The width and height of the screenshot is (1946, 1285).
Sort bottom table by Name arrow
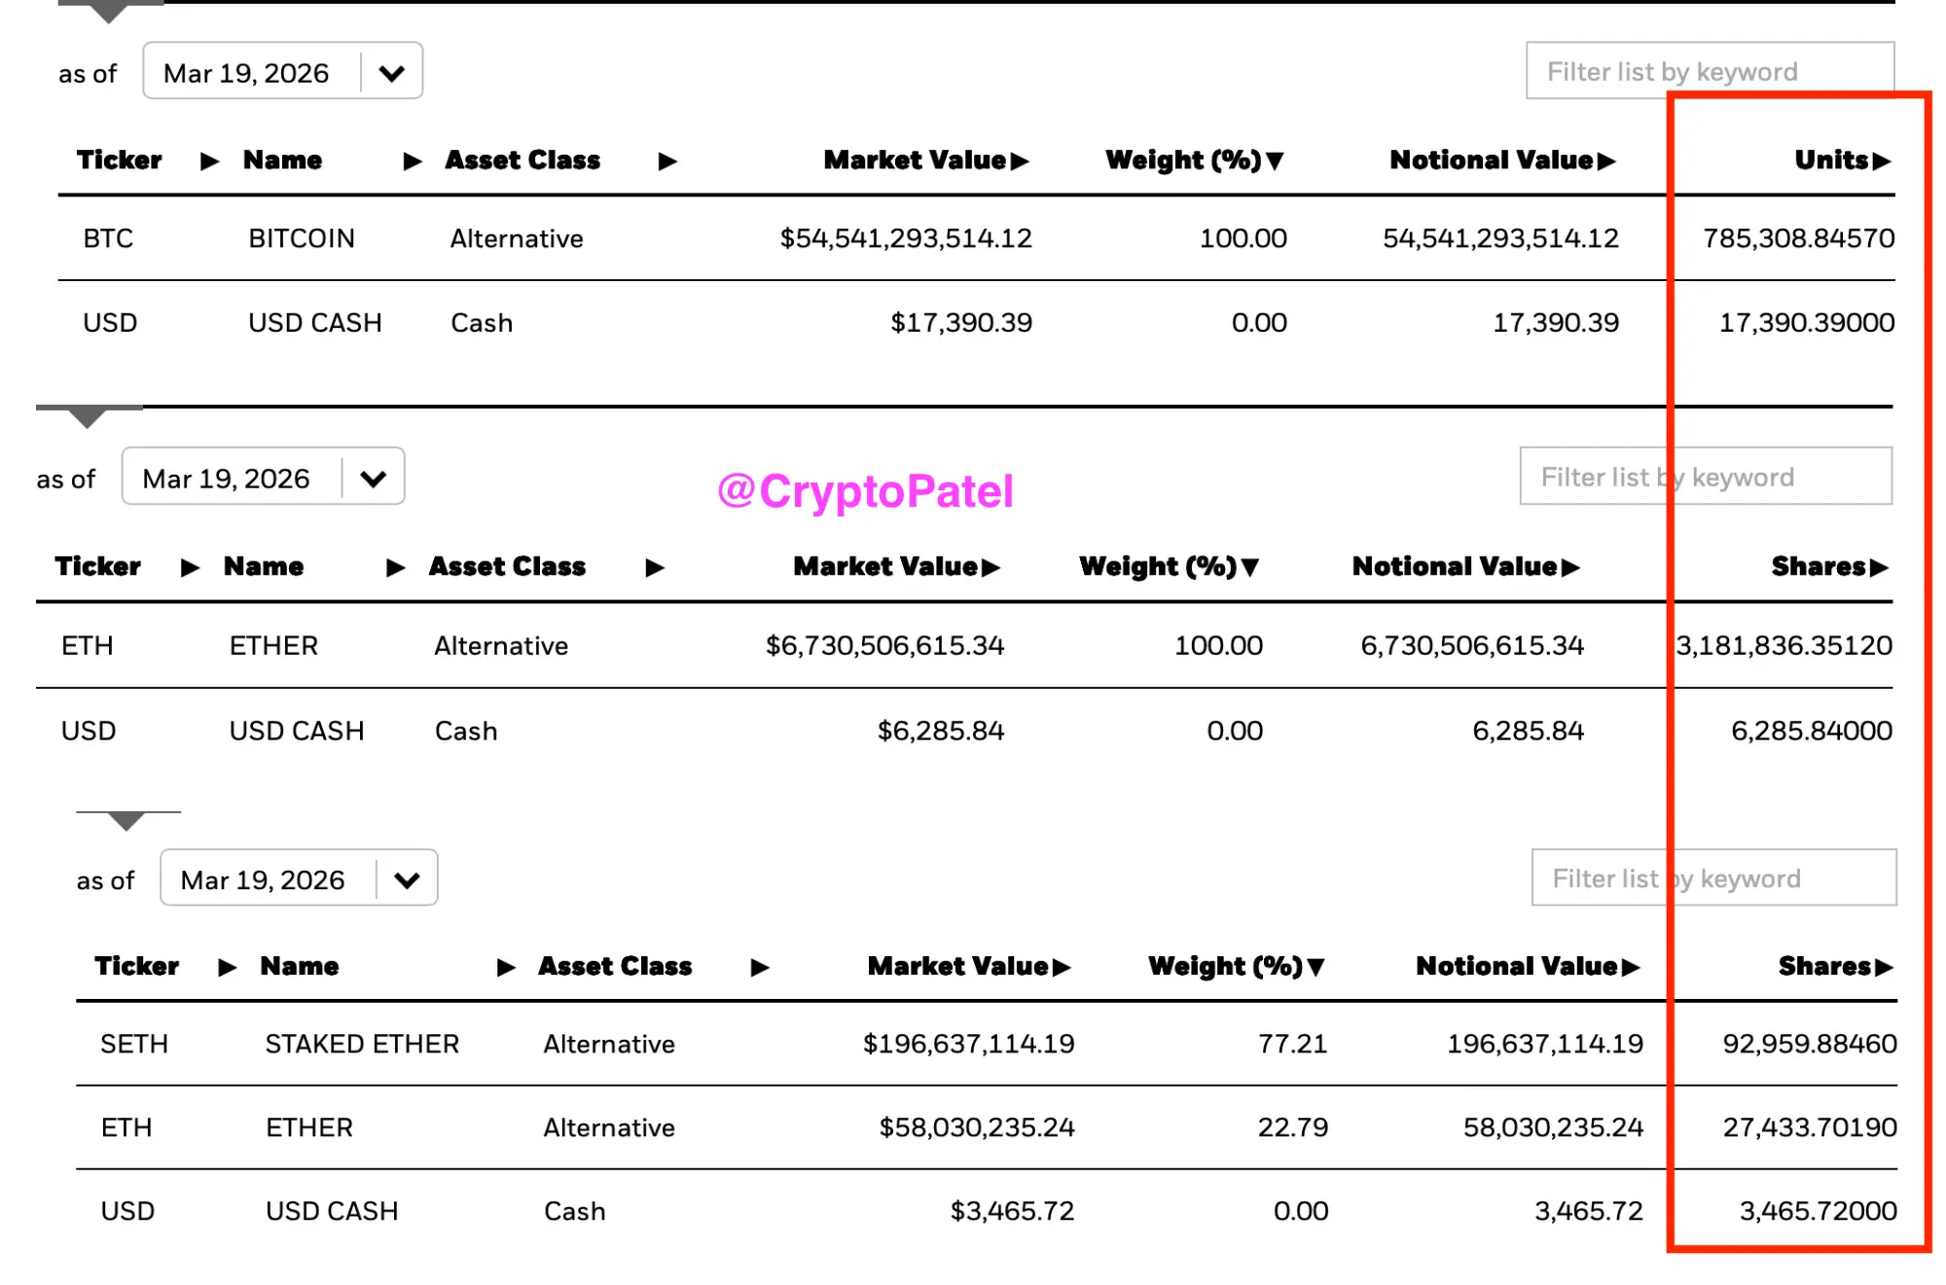pyautogui.click(x=505, y=967)
